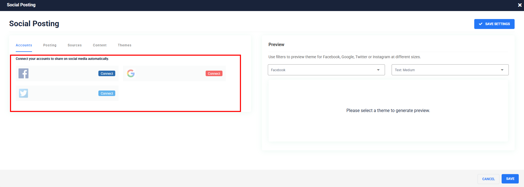Screen dimensions: 524x187
Task: Open the Facebook platform preview dropdown
Action: coord(326,70)
